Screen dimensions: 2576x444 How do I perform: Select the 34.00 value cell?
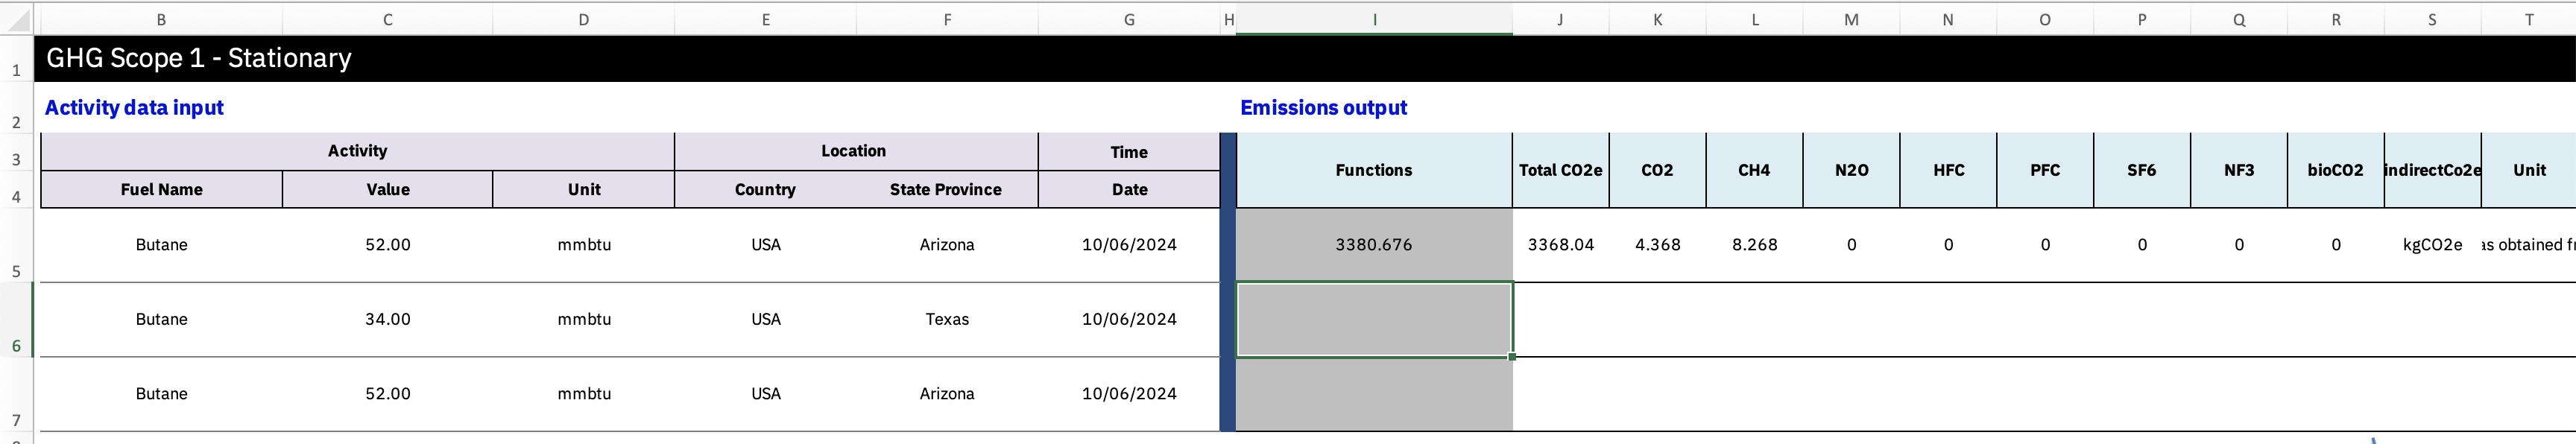(387, 320)
